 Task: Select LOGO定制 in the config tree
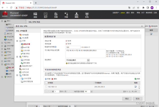coord(27,79)
